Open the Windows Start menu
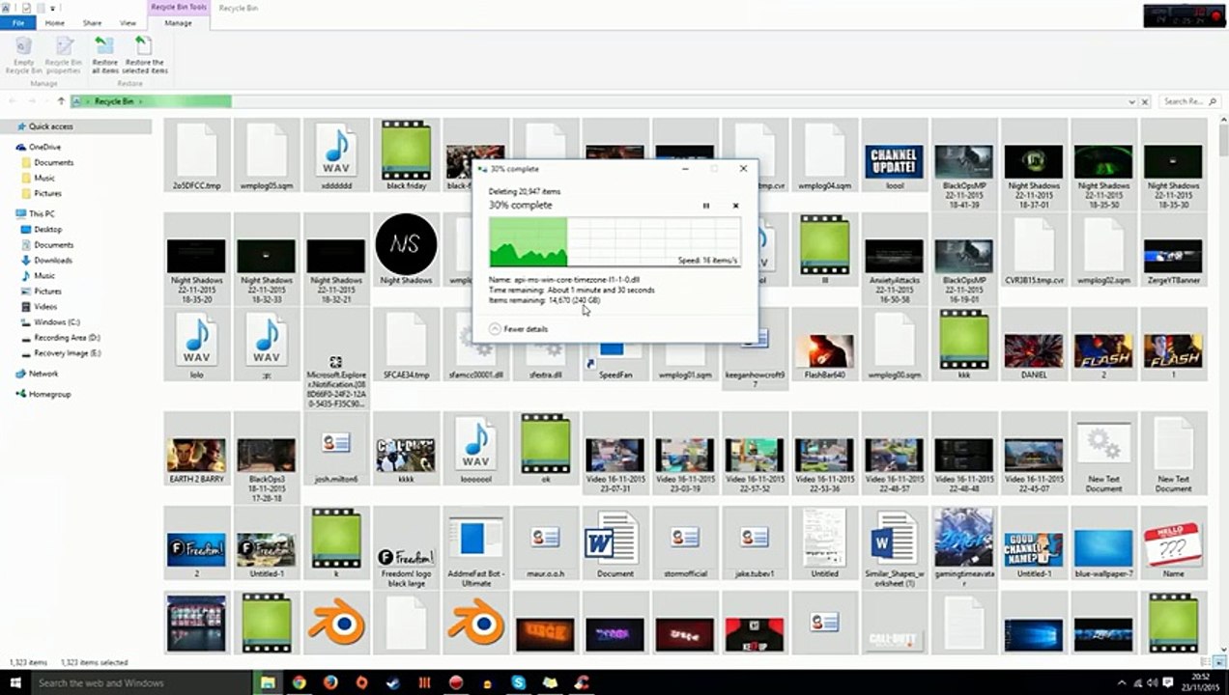The height and width of the screenshot is (695, 1229). coord(14,682)
